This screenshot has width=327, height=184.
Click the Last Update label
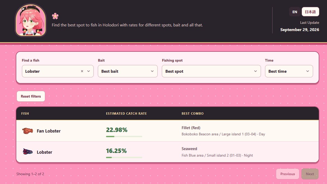[310, 23]
